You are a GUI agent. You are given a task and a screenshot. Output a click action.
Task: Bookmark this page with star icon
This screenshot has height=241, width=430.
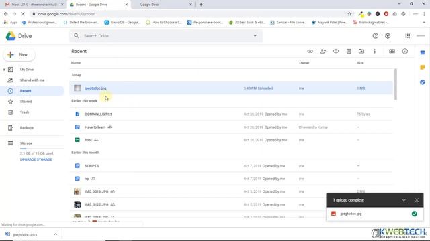point(349,14)
